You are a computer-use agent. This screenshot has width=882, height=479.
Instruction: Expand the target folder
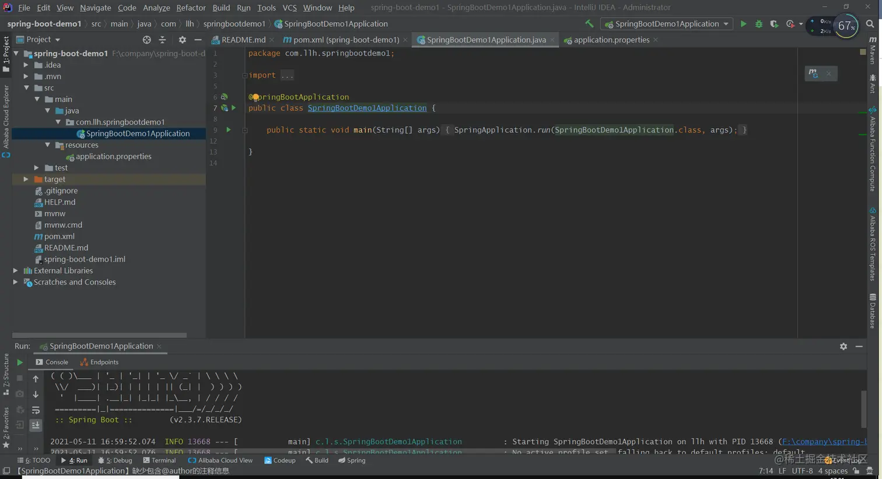pyautogui.click(x=26, y=179)
